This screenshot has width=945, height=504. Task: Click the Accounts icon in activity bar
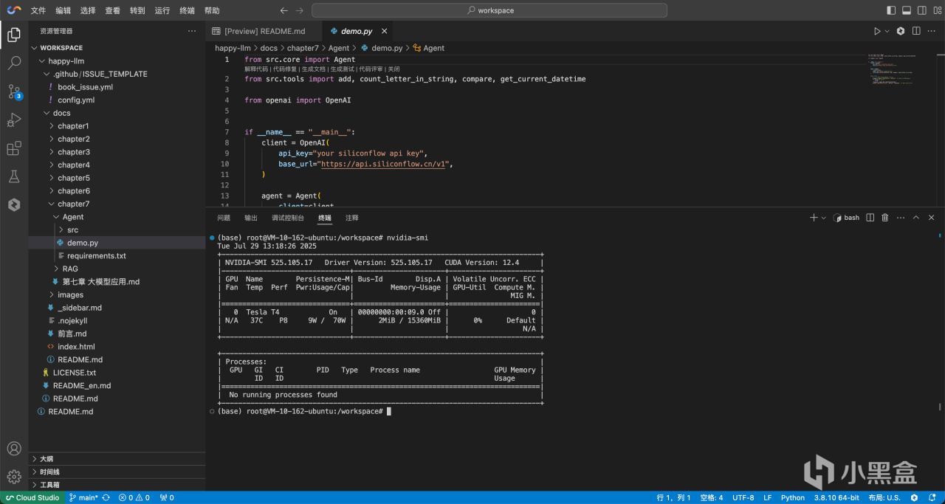tap(13, 449)
